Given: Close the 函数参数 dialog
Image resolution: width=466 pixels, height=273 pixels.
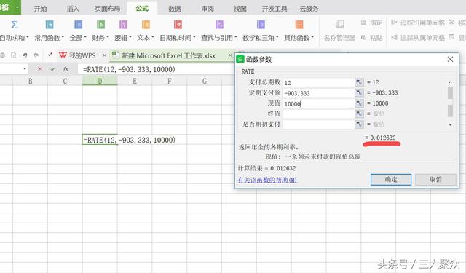Looking at the screenshot, I should [450, 59].
